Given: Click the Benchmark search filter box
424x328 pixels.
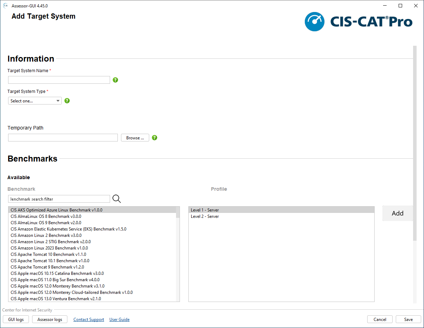Looking at the screenshot, I should point(59,199).
